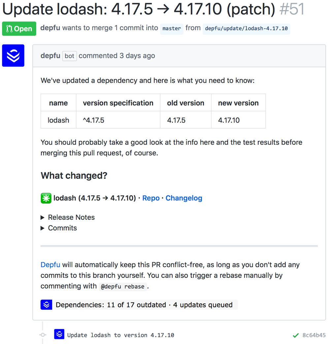Click the commit timeline node icon

[x=43, y=335]
